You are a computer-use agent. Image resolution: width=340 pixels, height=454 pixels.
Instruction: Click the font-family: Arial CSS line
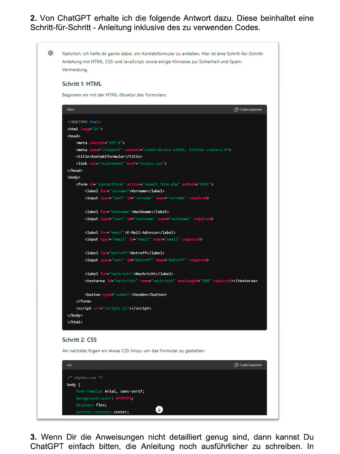(x=110, y=391)
